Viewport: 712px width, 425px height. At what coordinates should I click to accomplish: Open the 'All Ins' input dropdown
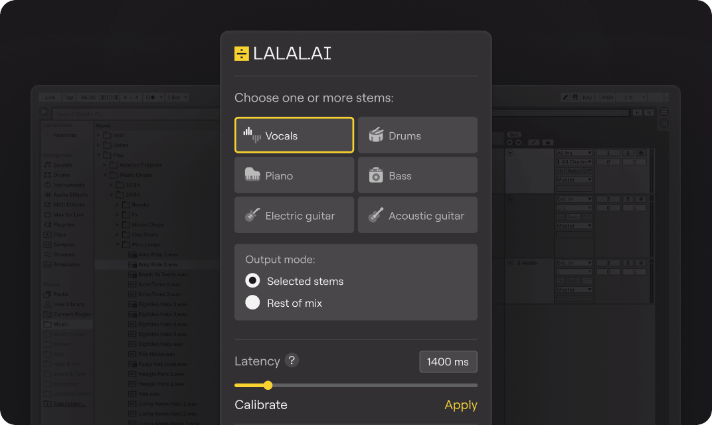click(574, 153)
